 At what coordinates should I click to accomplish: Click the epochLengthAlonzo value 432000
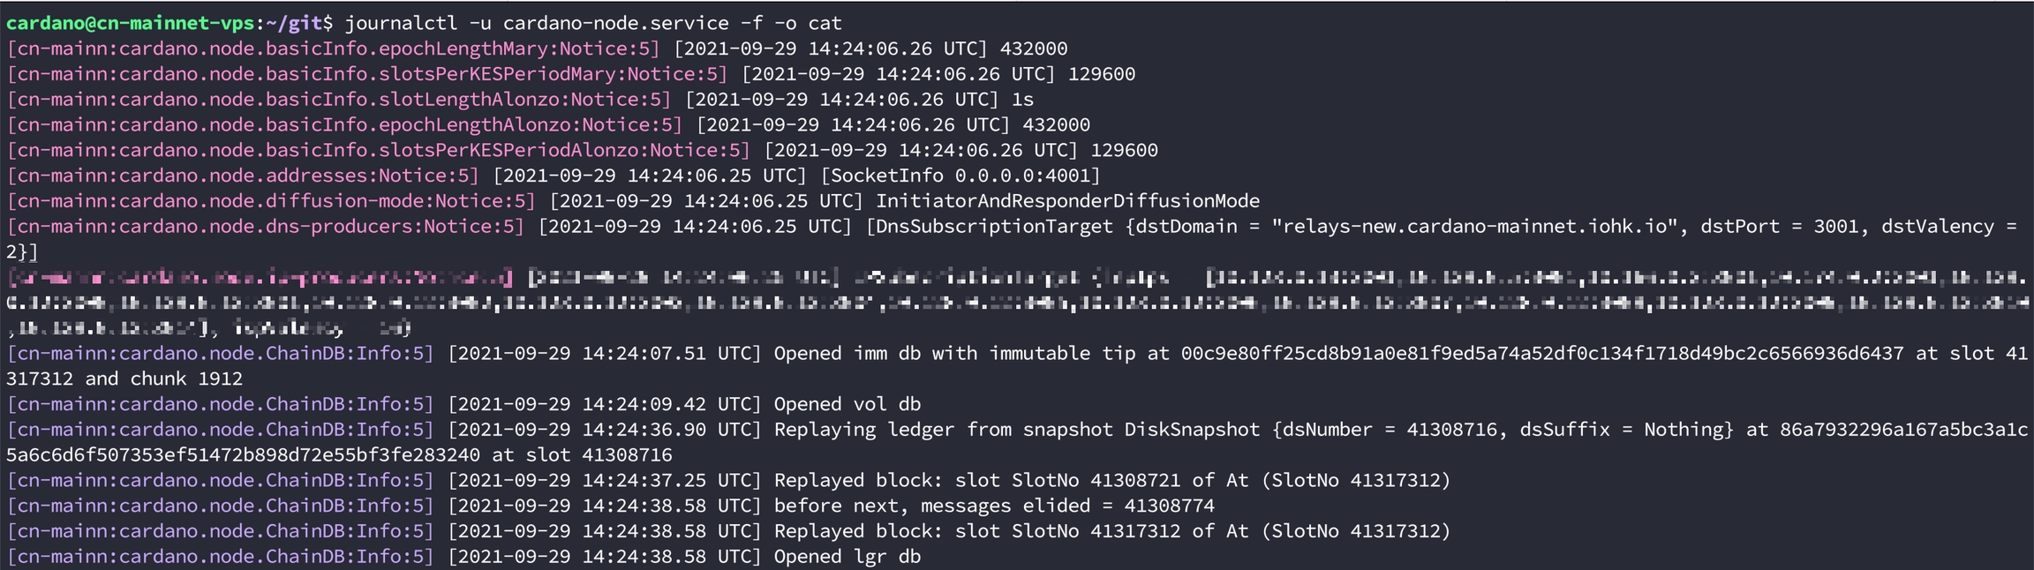(1056, 125)
